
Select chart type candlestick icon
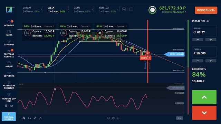[x=23, y=118]
